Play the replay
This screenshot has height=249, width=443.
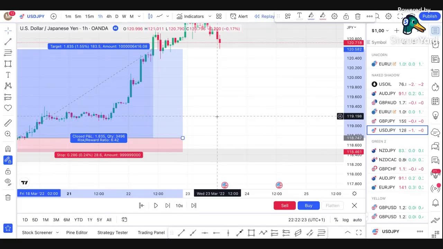pyautogui.click(x=156, y=205)
